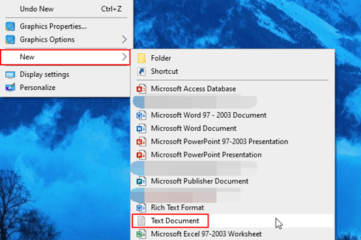Screen dimensions: 361x240
Task: Click the Microsoft Access Database icon
Action: pos(141,88)
